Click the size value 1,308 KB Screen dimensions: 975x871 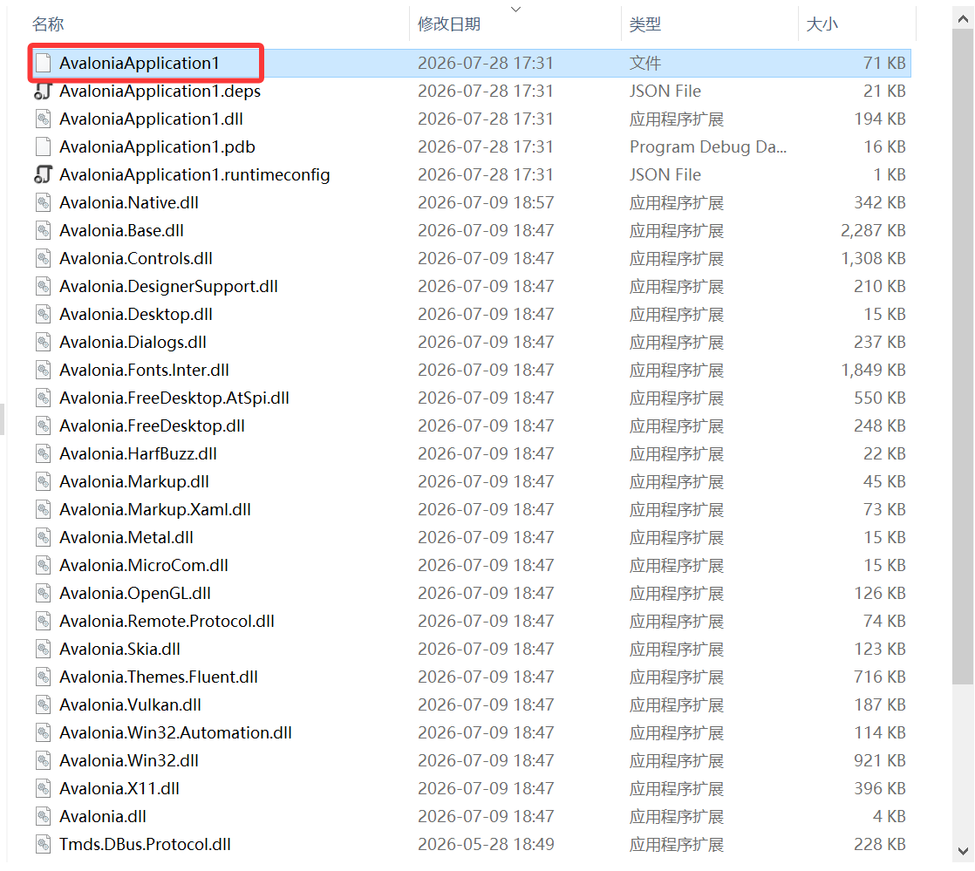pos(873,259)
